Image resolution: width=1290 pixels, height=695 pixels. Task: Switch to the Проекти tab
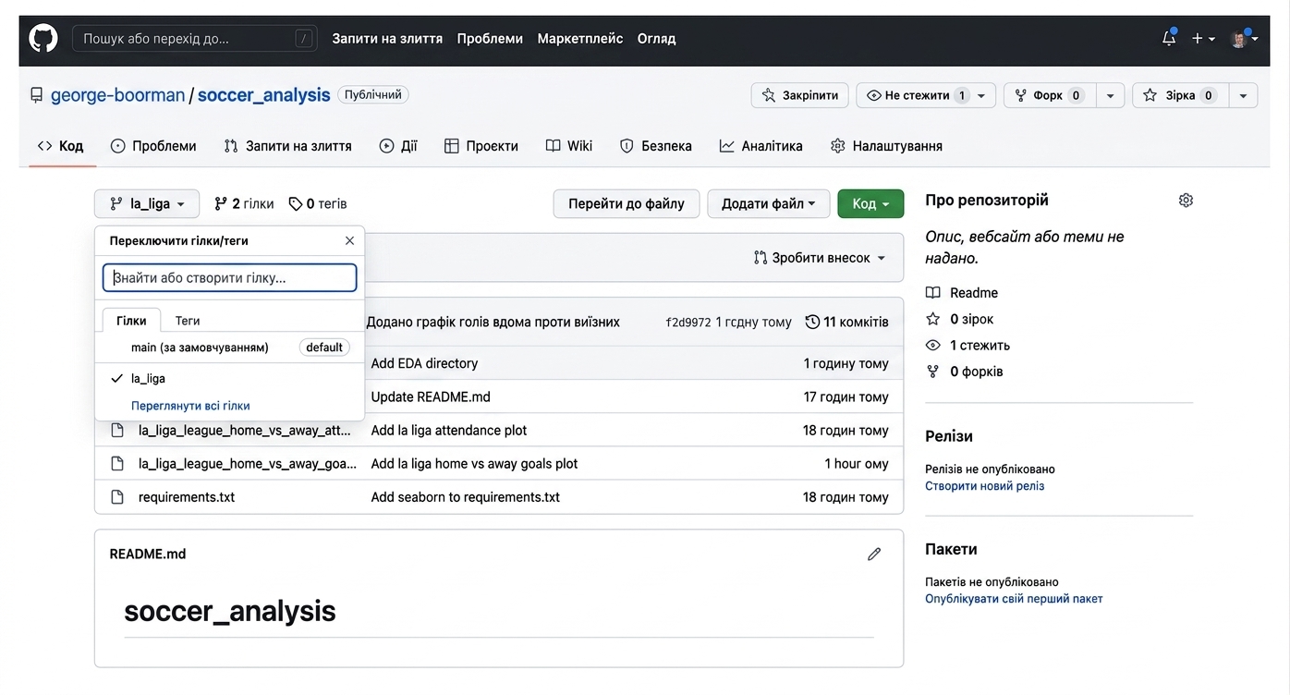coord(481,146)
